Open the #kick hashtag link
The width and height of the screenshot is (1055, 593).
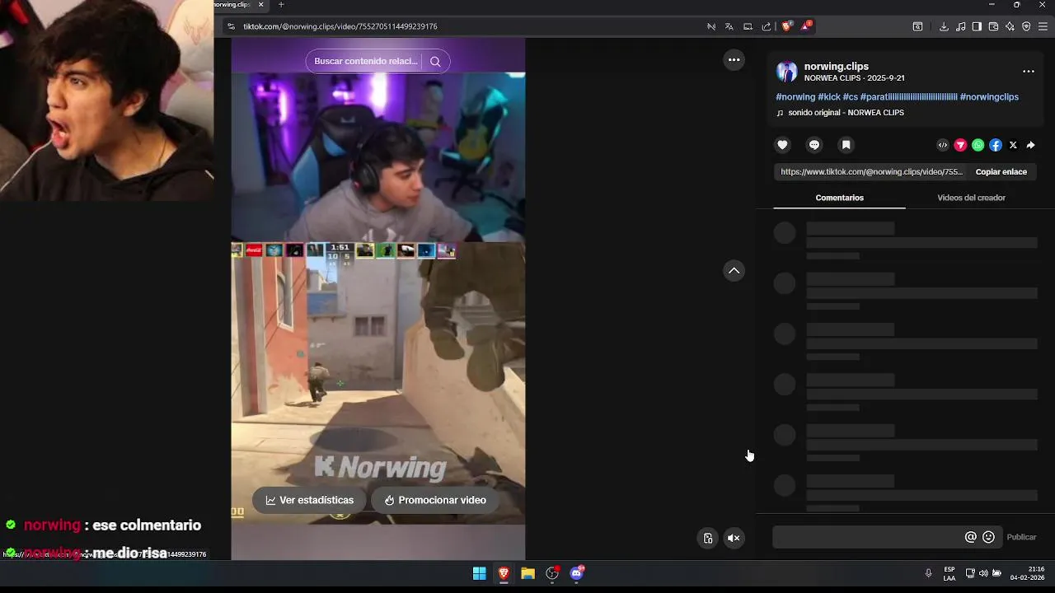point(828,96)
